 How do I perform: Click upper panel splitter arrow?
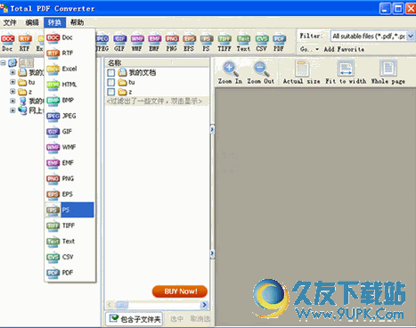click(212, 129)
